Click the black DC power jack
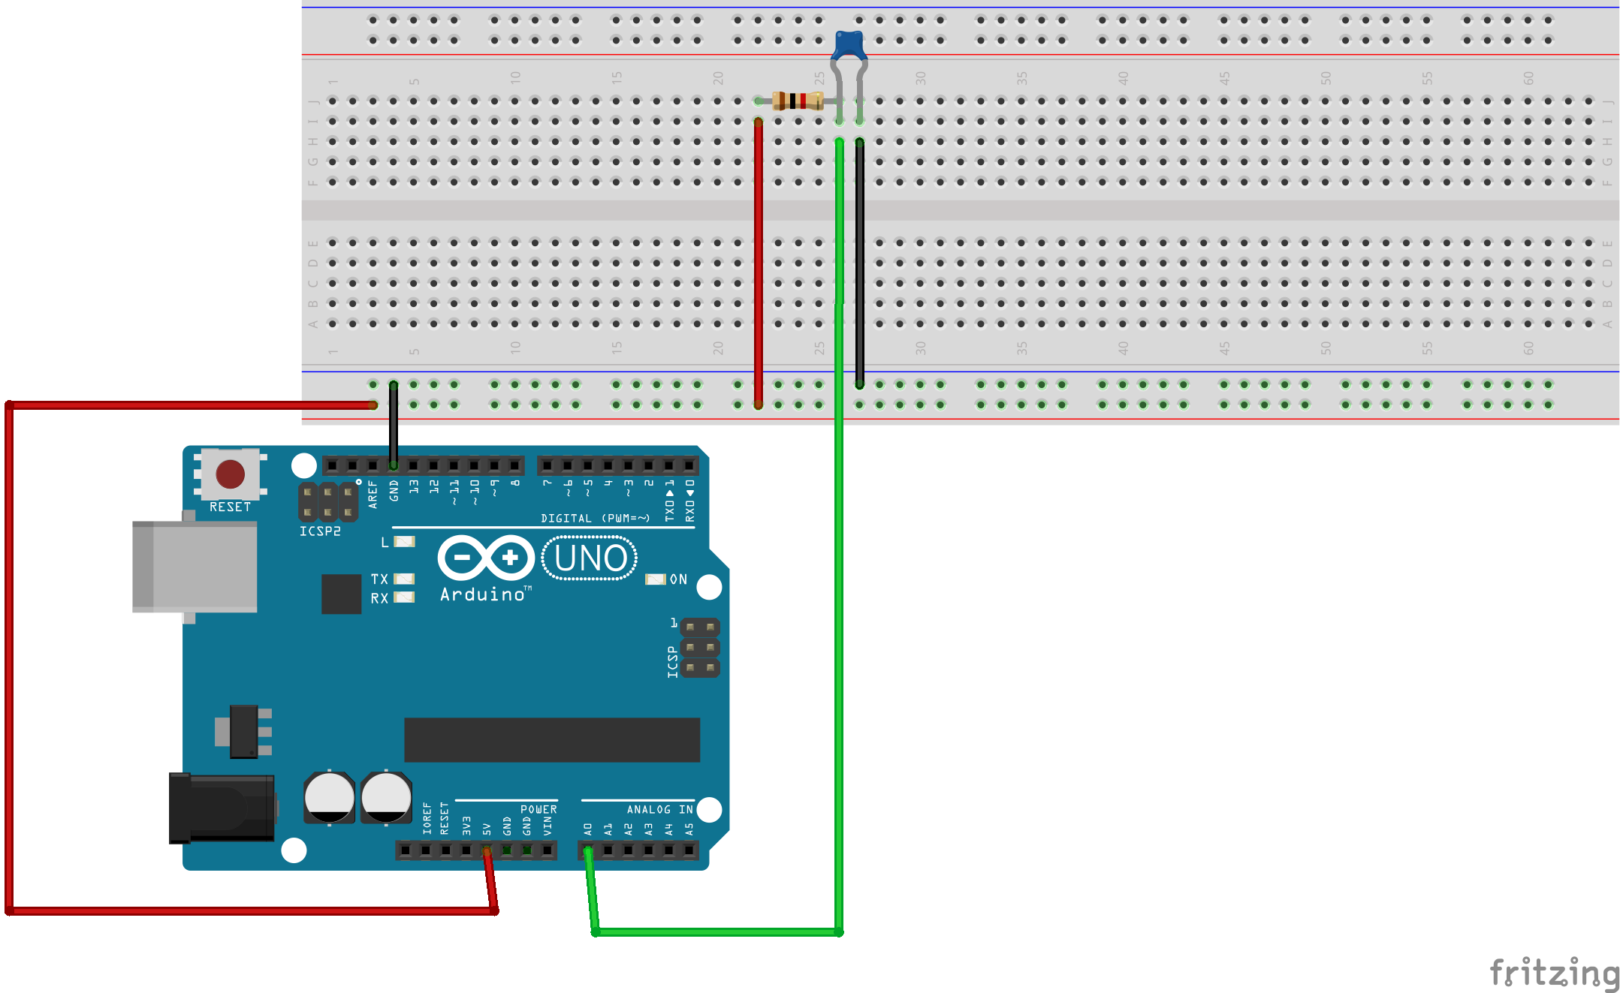This screenshot has width=1620, height=993. (x=221, y=808)
